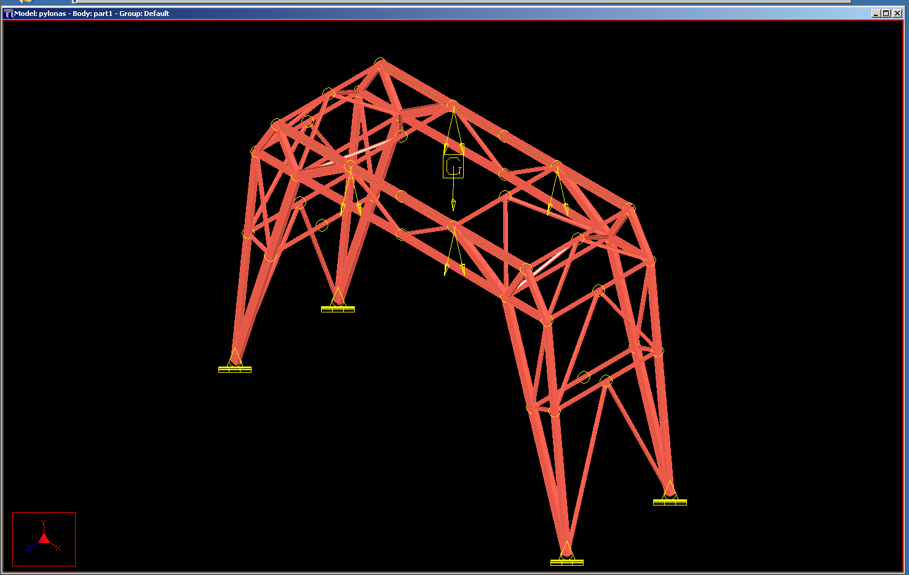Minimize the pylonas model window
Screen dimensions: 909x575
(876, 14)
